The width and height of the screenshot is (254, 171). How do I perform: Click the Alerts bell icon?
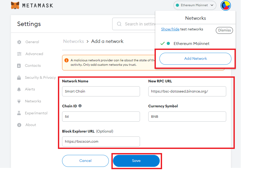click(19, 89)
